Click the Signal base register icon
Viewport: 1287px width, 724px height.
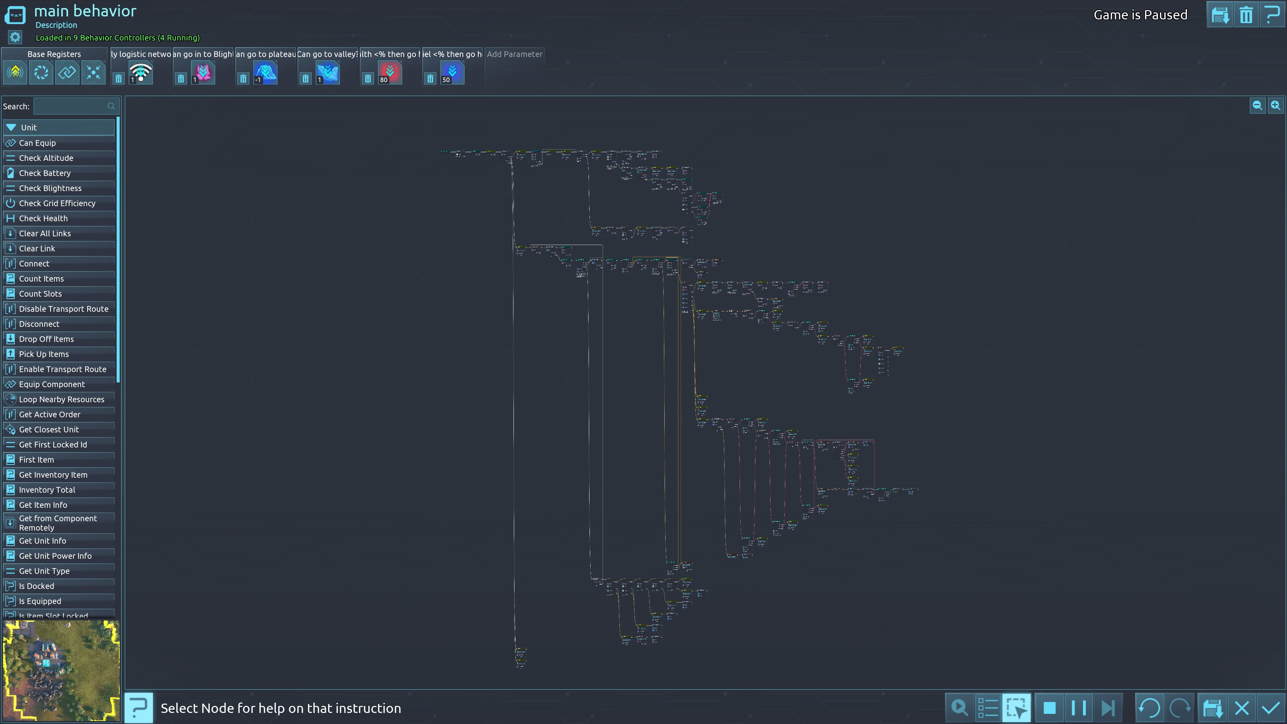(15, 73)
